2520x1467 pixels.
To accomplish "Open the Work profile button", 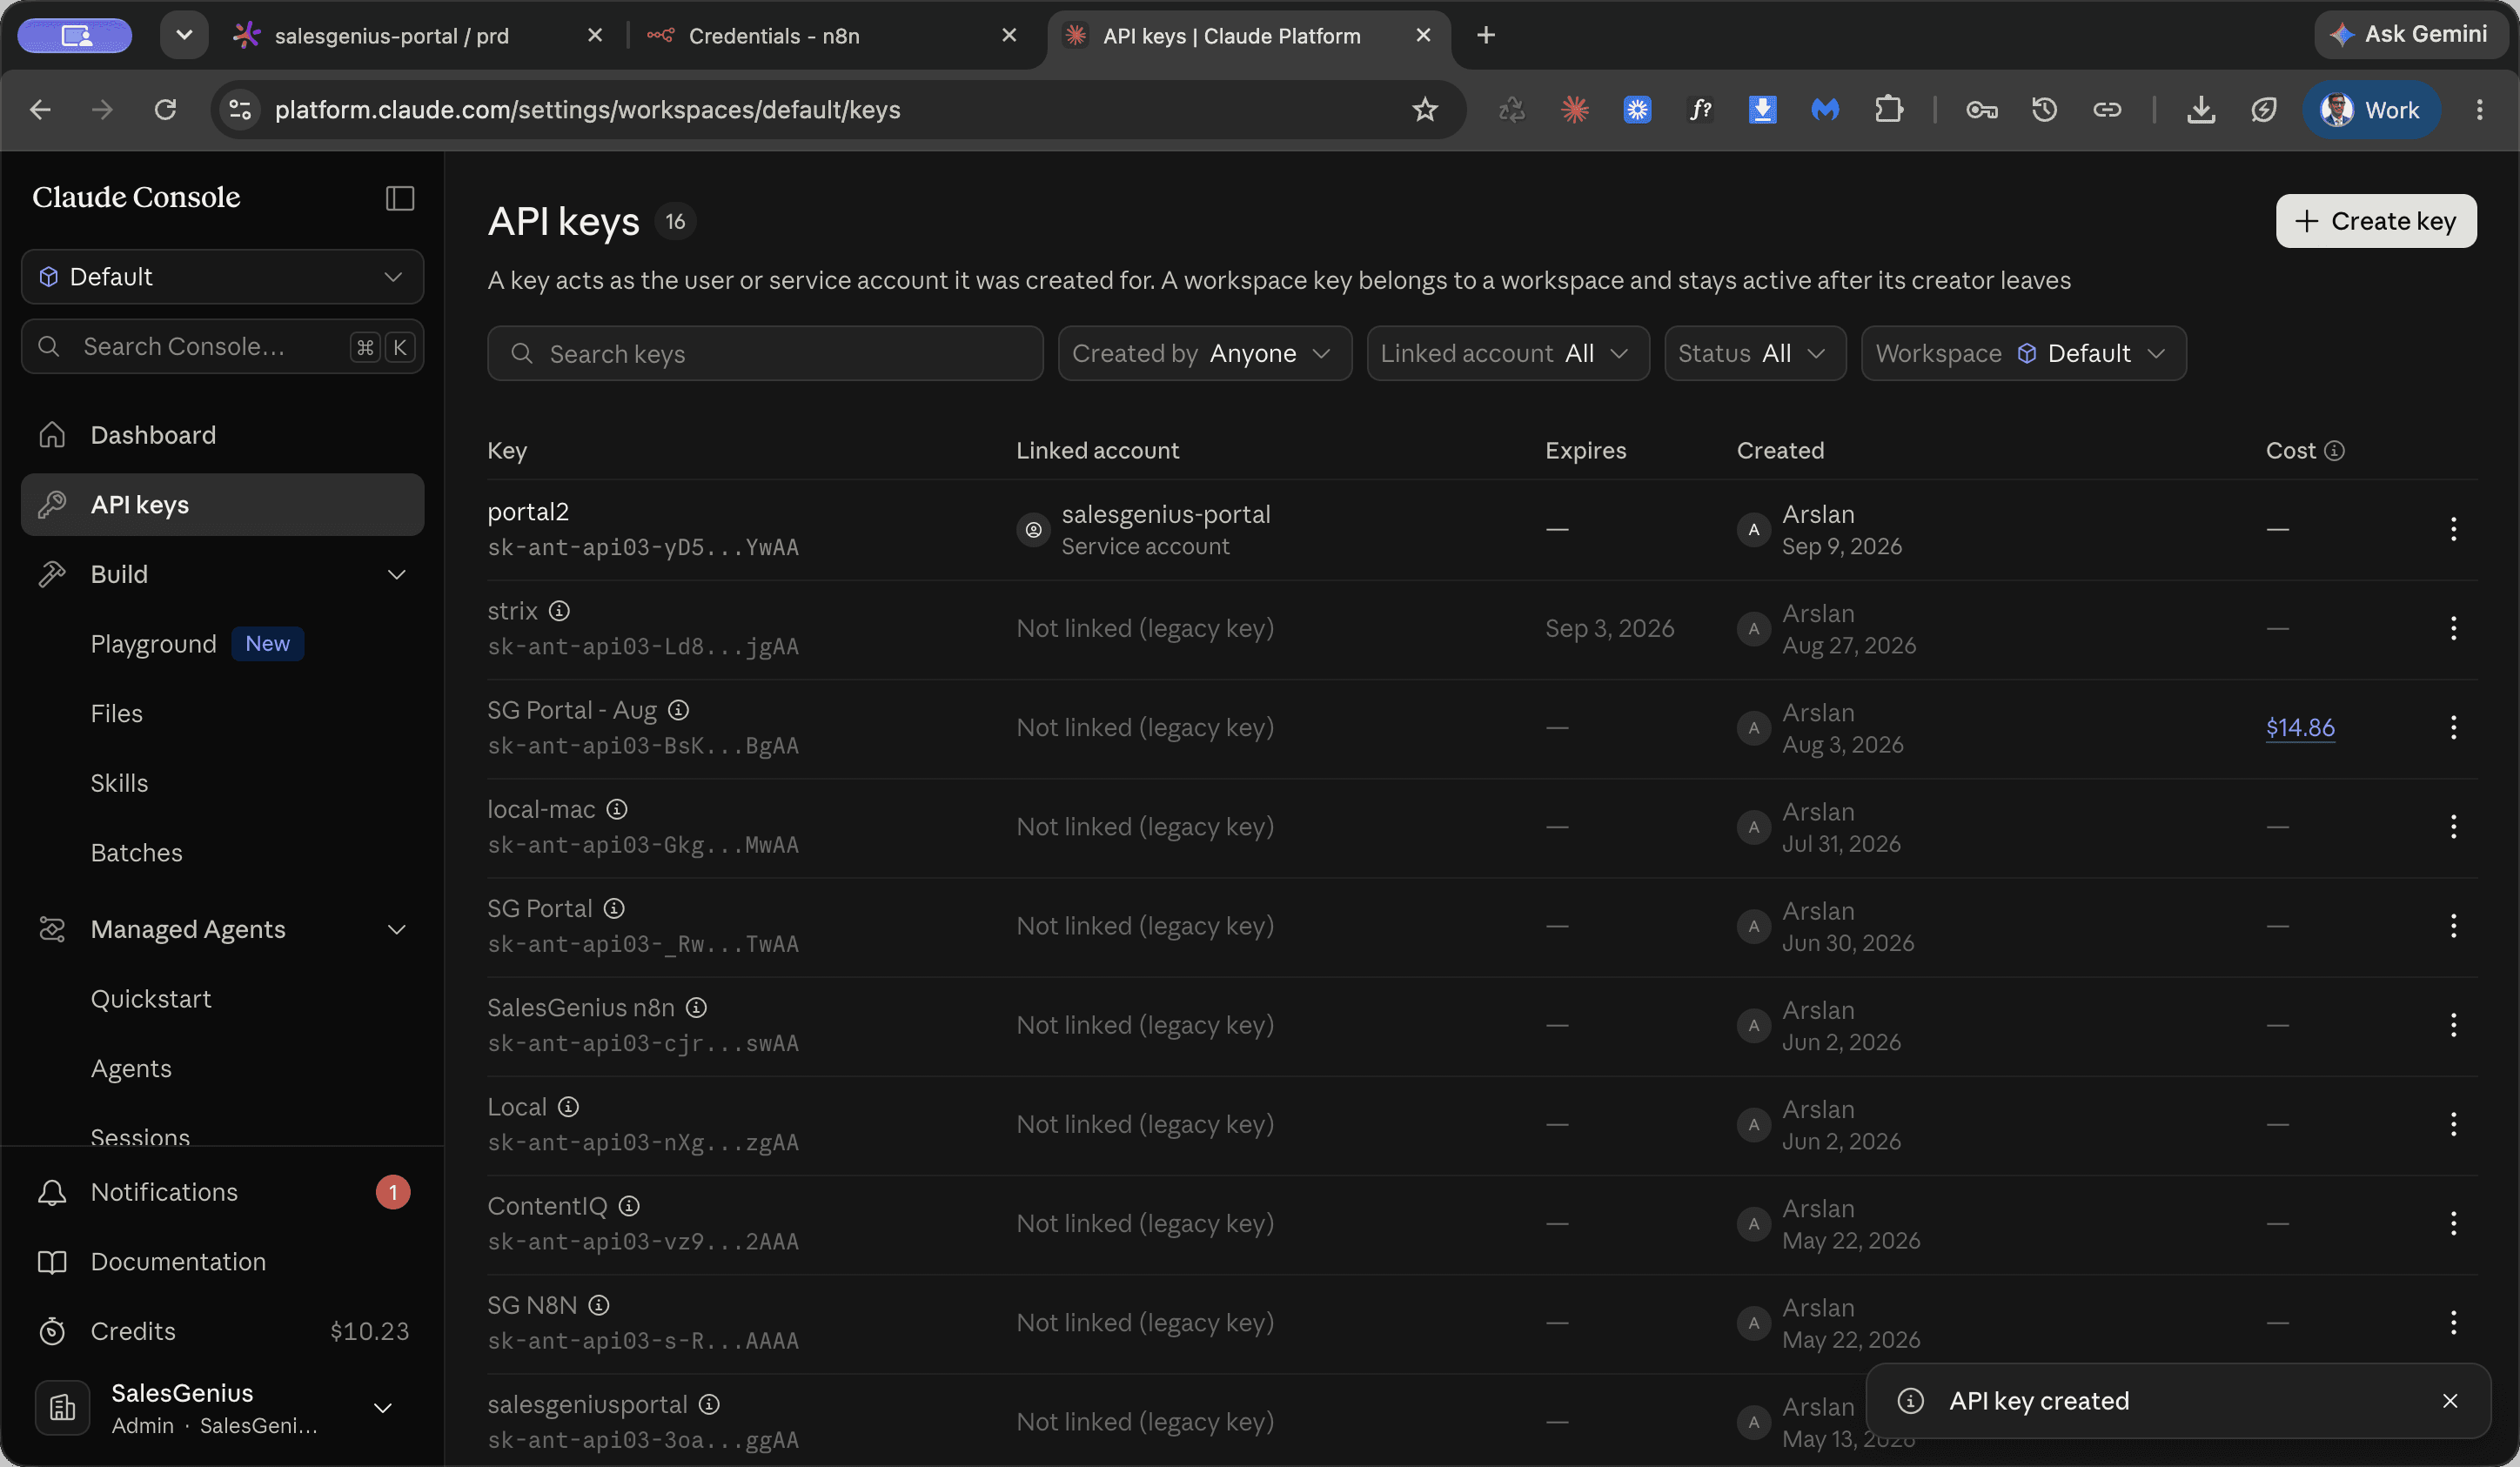I will pos(2370,109).
